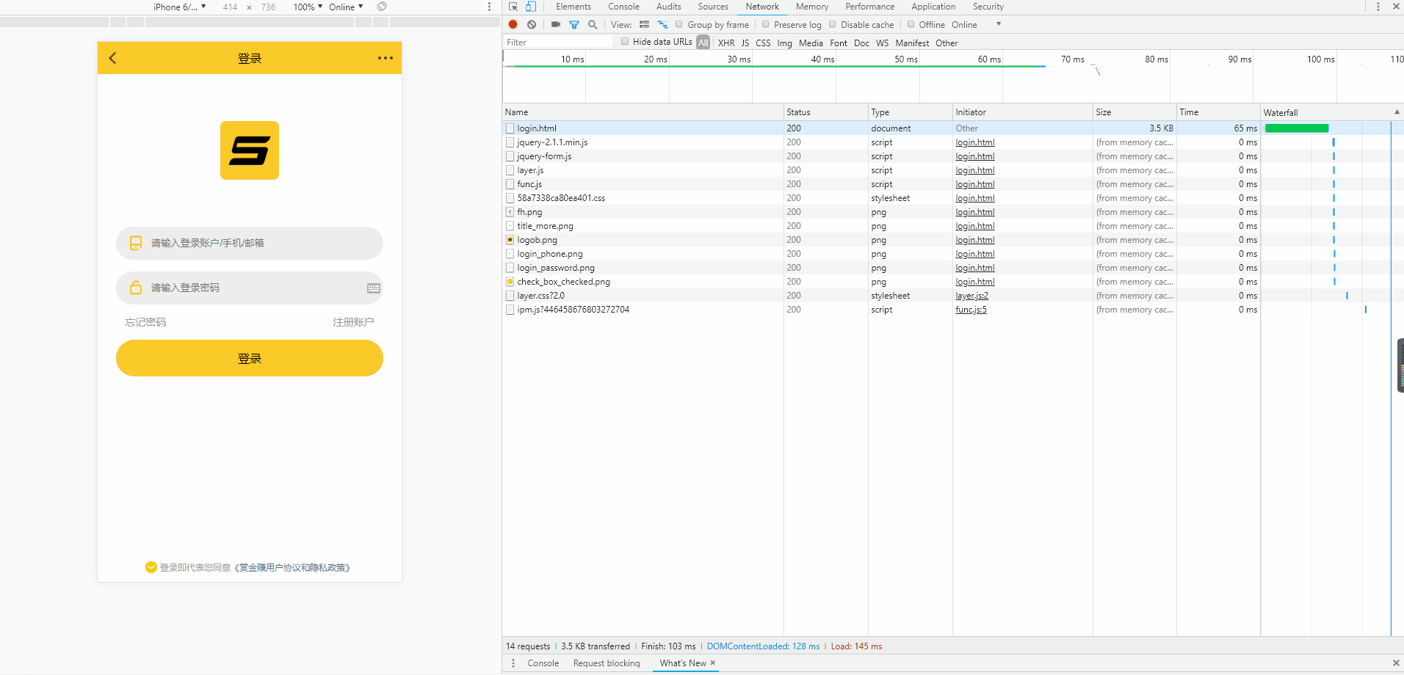This screenshot has width=1404, height=675.
Task: Filter requests by WS
Action: (x=882, y=43)
